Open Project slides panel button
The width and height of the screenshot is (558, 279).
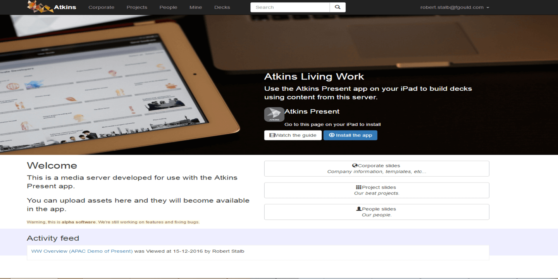pyautogui.click(x=377, y=190)
